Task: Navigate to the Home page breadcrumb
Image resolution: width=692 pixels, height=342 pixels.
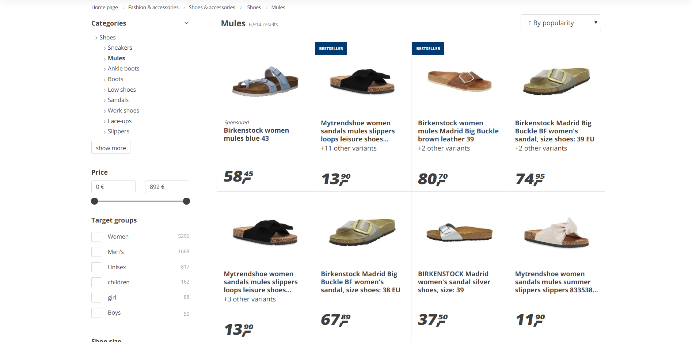Action: click(x=104, y=7)
